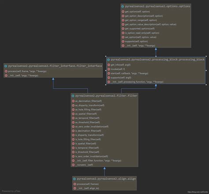Select process(self, frames) in align node
This screenshot has height=194, width=209.
click(88, 184)
